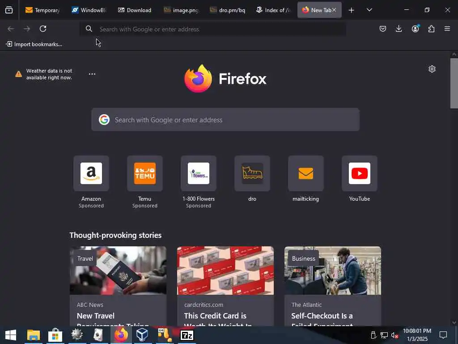The height and width of the screenshot is (344, 458).
Task: Open the Windows Start menu
Action: click(11, 335)
